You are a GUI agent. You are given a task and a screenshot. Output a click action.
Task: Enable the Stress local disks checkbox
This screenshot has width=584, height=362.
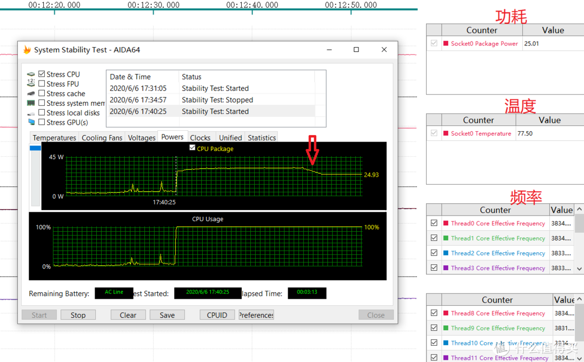[42, 112]
